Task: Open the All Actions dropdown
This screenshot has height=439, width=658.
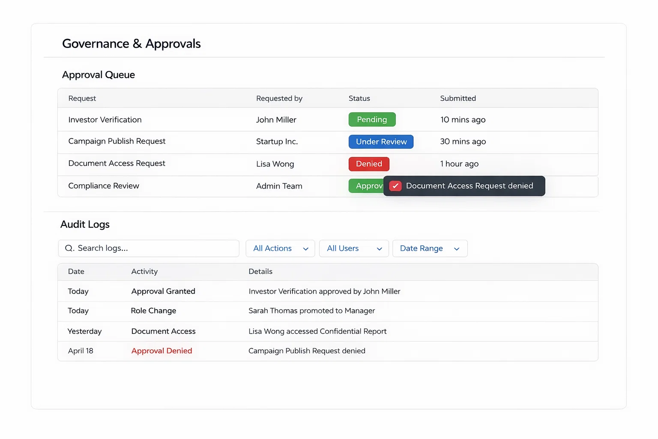Action: pos(280,248)
